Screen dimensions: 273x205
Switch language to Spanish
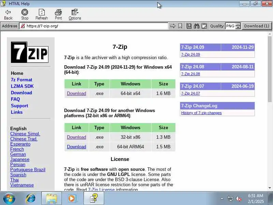click(18, 175)
